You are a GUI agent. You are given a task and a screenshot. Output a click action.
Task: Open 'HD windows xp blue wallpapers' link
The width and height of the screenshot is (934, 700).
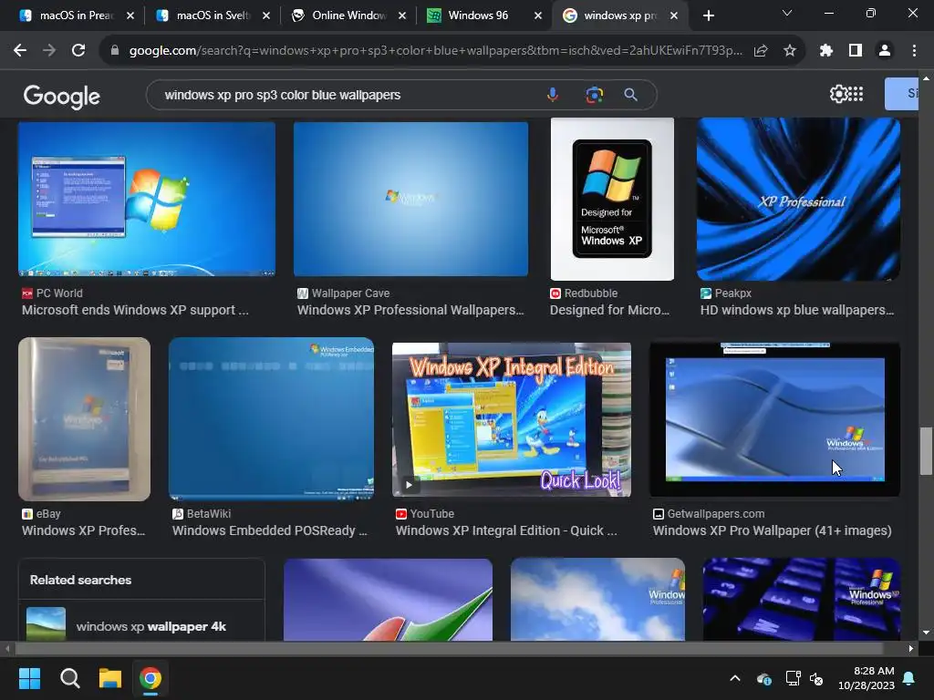[x=797, y=310]
